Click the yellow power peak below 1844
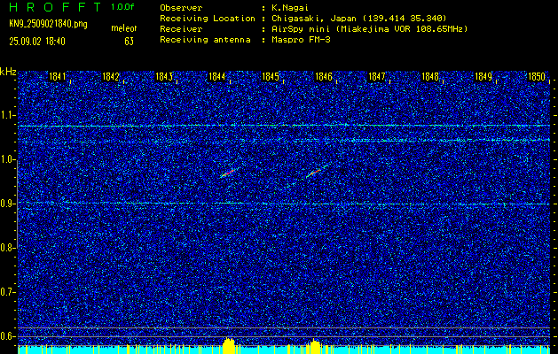558x354 pixels. 229,346
